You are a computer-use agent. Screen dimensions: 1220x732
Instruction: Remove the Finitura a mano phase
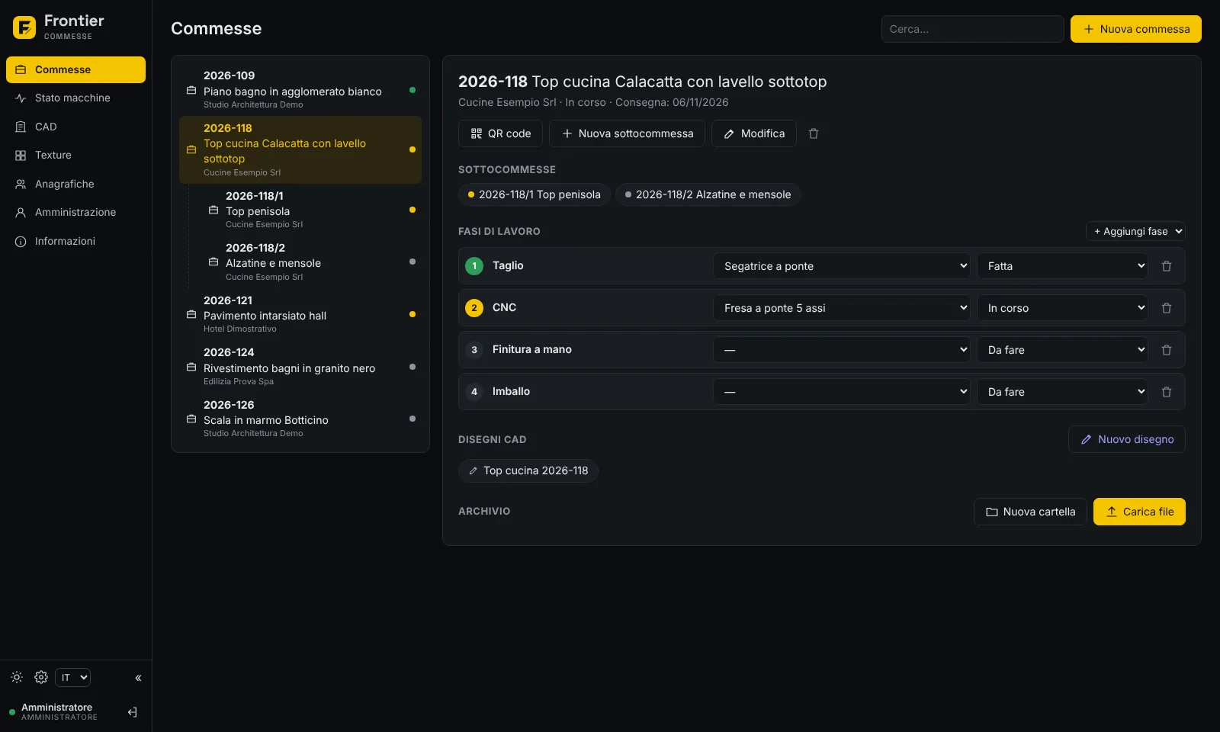coord(1166,350)
